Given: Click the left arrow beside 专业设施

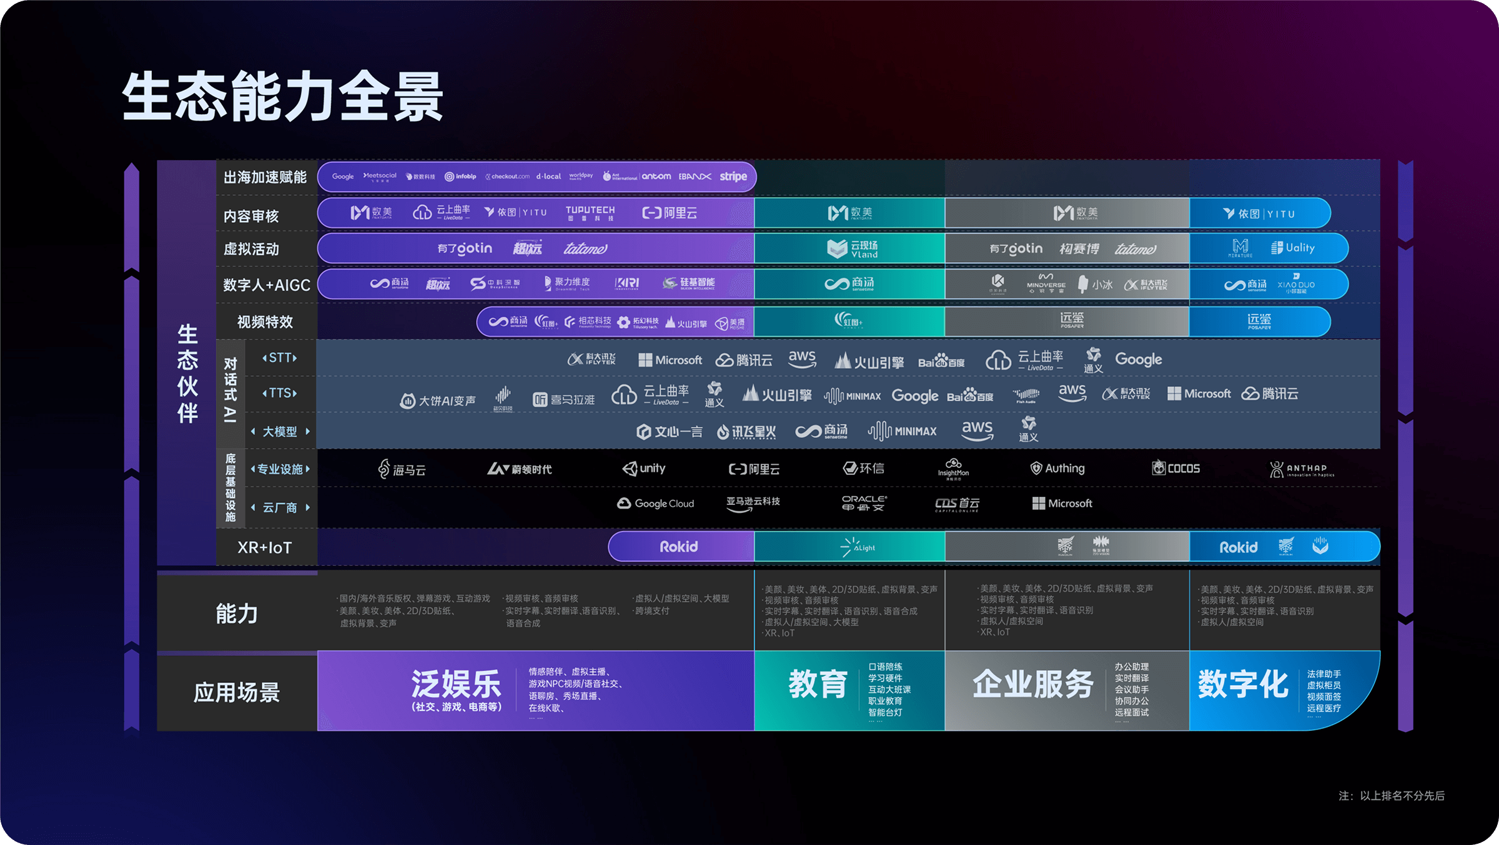Looking at the screenshot, I should (x=253, y=469).
